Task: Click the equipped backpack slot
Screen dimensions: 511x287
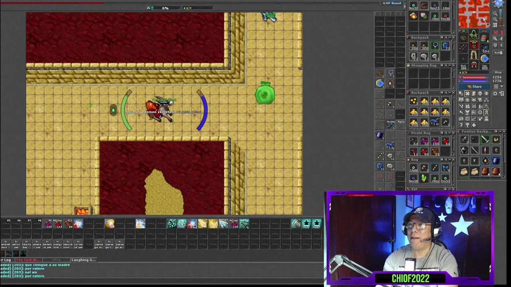Action: pos(484,39)
